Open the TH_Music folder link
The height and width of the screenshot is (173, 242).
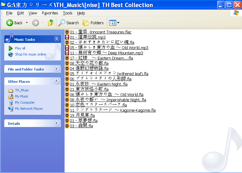(x=22, y=90)
